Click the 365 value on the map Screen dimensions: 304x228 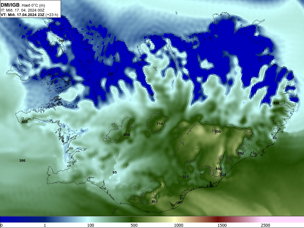click(x=185, y=177)
